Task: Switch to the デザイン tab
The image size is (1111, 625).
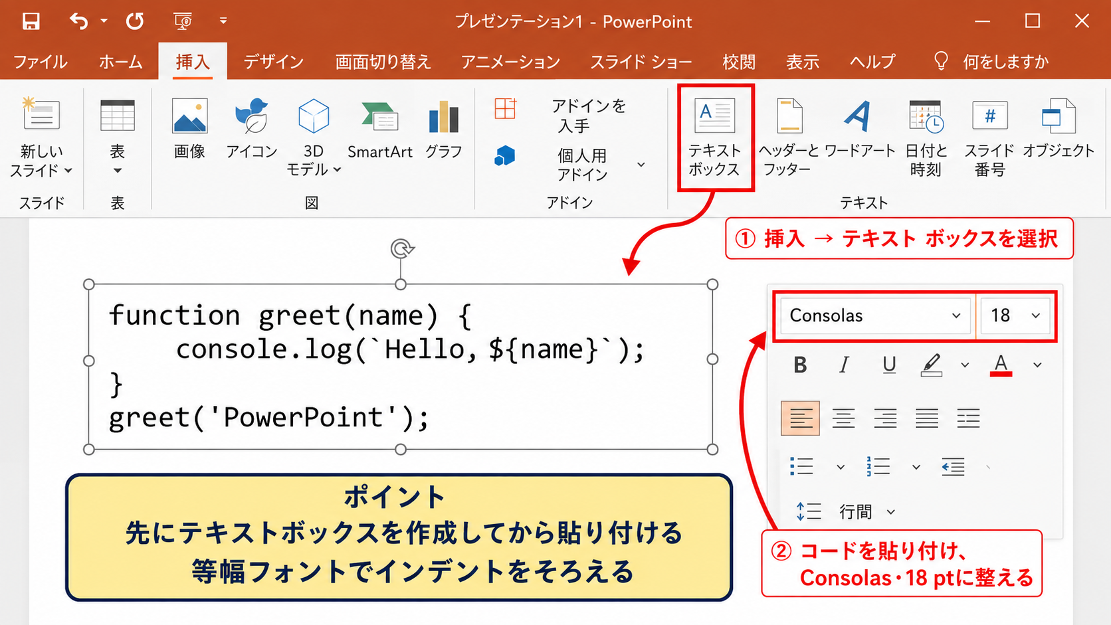Action: point(274,62)
